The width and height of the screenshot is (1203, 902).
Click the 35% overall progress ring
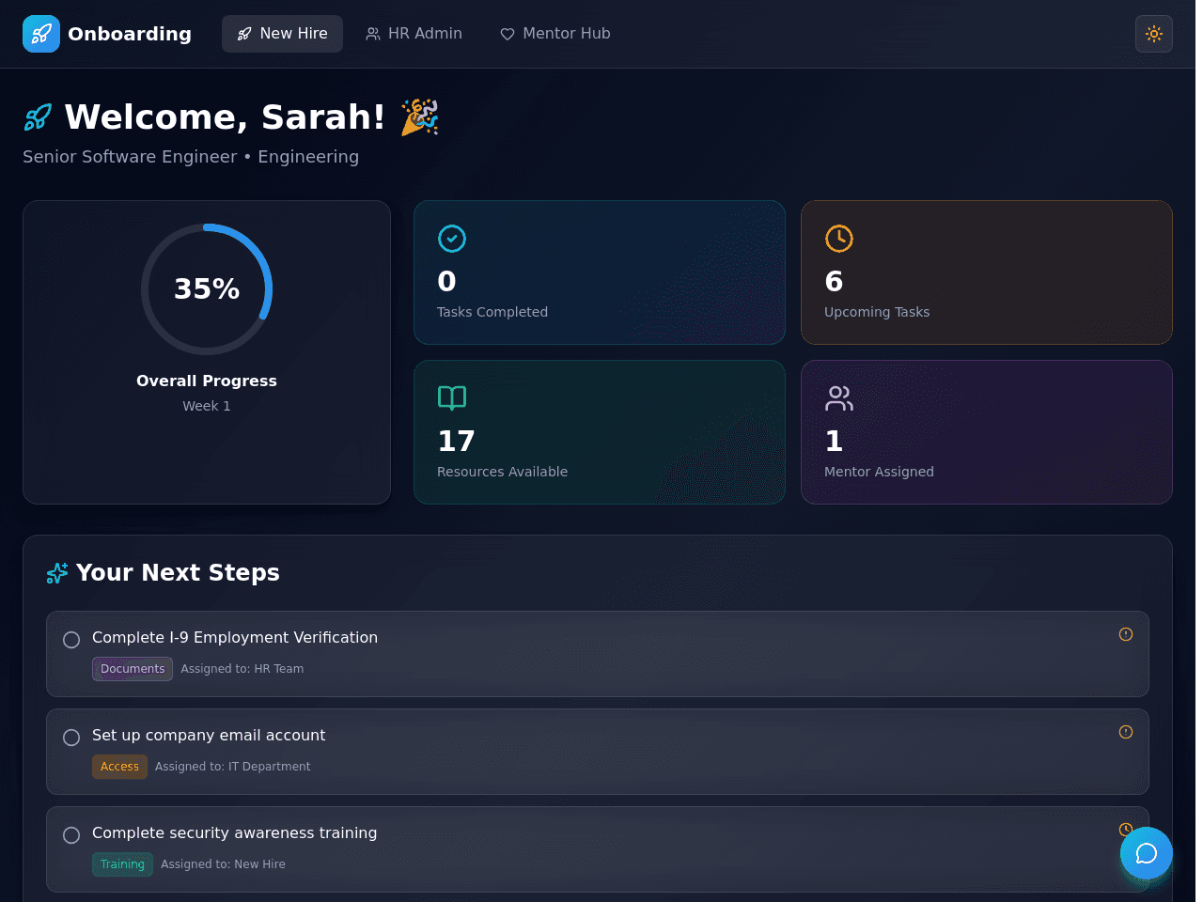[207, 289]
